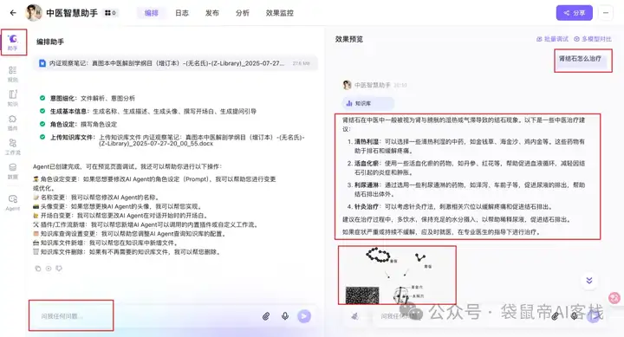Click the 插件/工作流新增 line
The width and height of the screenshot is (624, 337).
pos(146,224)
